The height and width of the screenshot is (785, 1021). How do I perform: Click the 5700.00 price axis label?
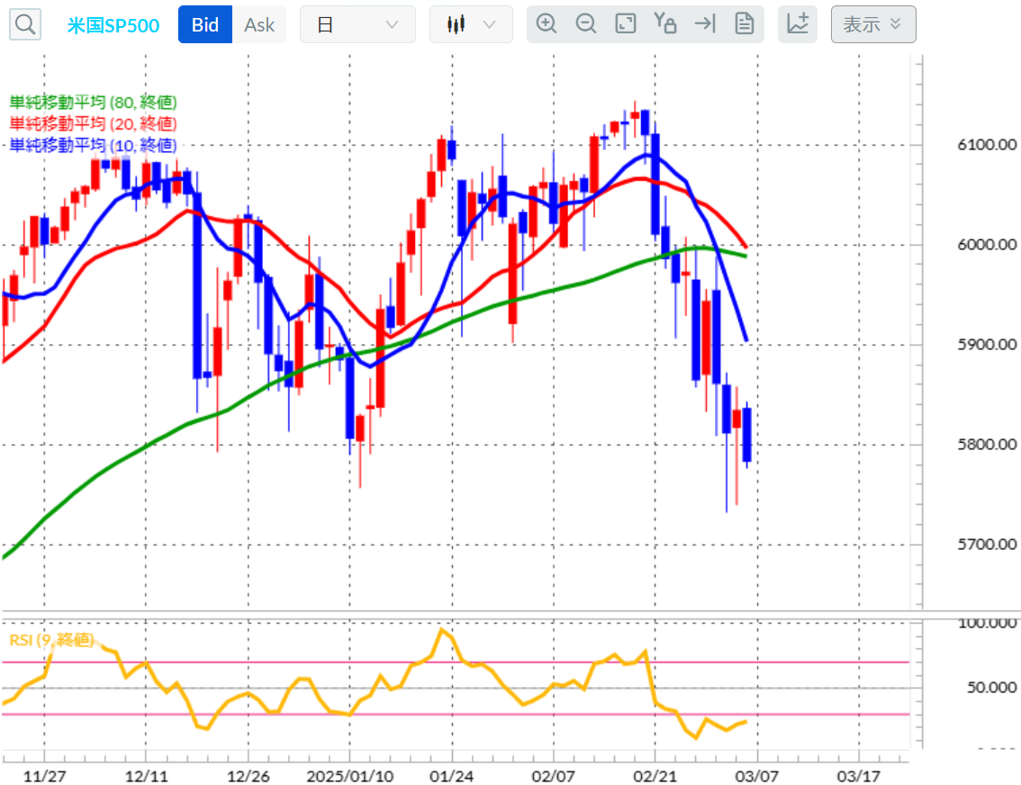[987, 544]
